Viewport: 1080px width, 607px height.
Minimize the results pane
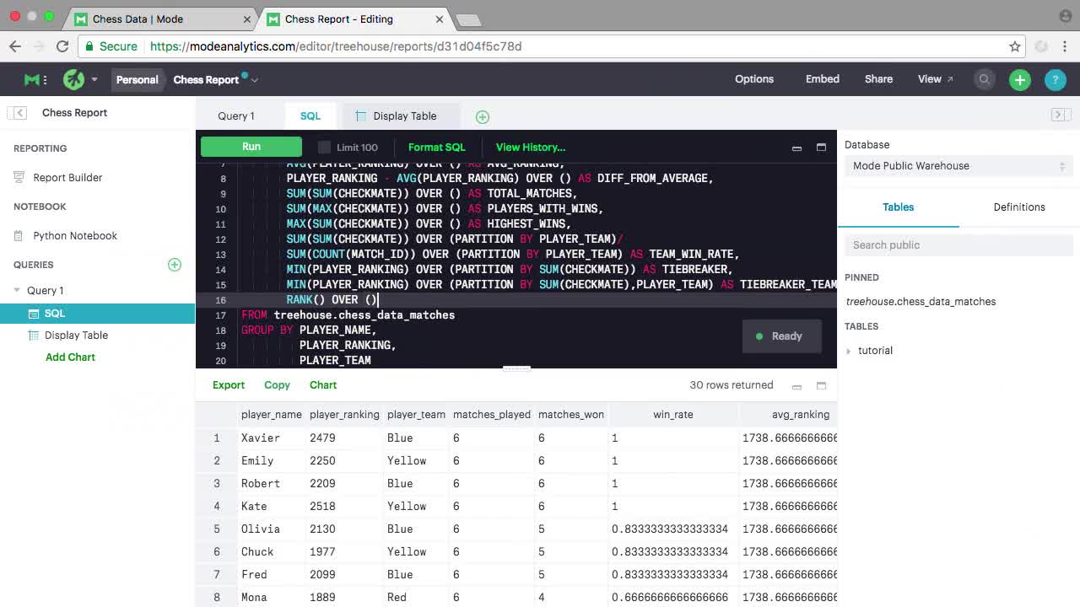pyautogui.click(x=796, y=386)
